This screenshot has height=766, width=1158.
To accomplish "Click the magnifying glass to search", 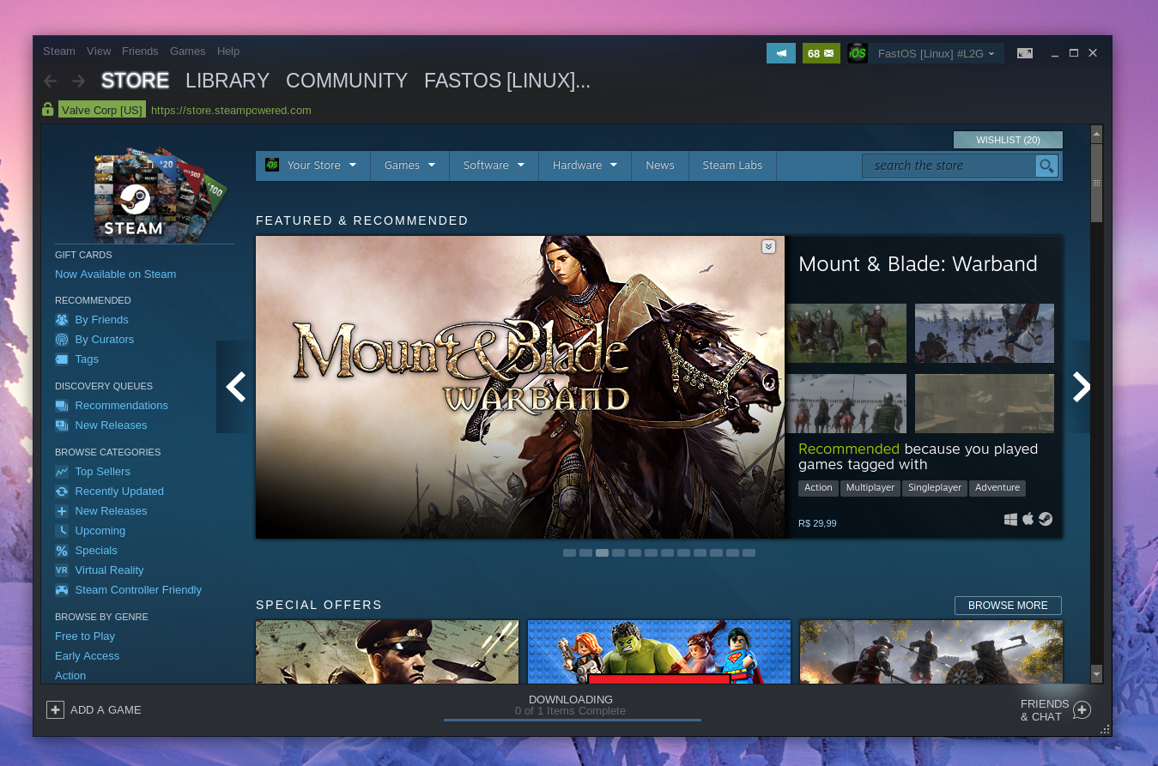I will tap(1046, 166).
